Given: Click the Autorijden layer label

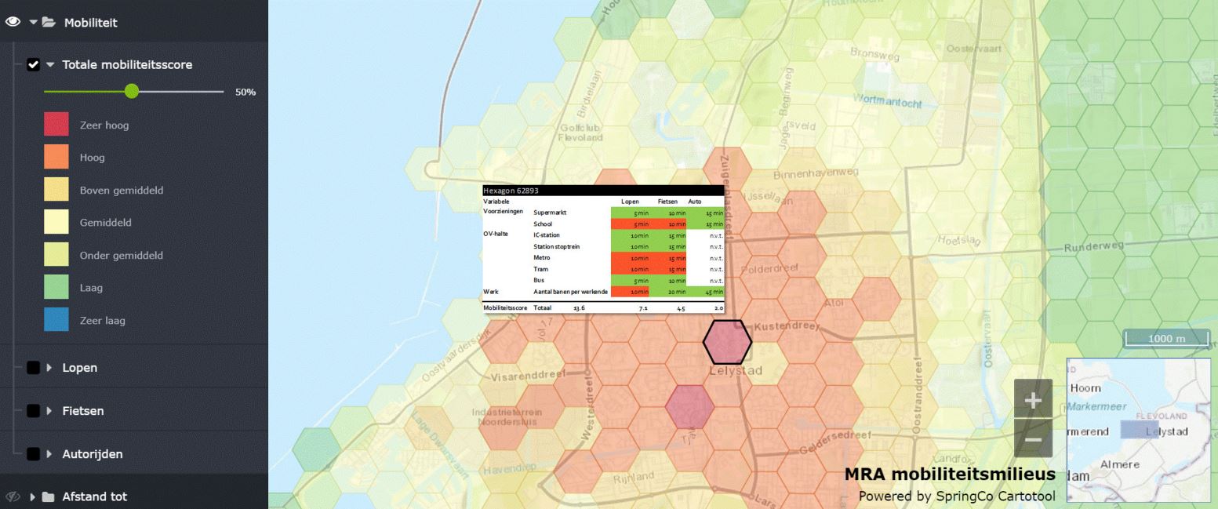Looking at the screenshot, I should tap(93, 454).
